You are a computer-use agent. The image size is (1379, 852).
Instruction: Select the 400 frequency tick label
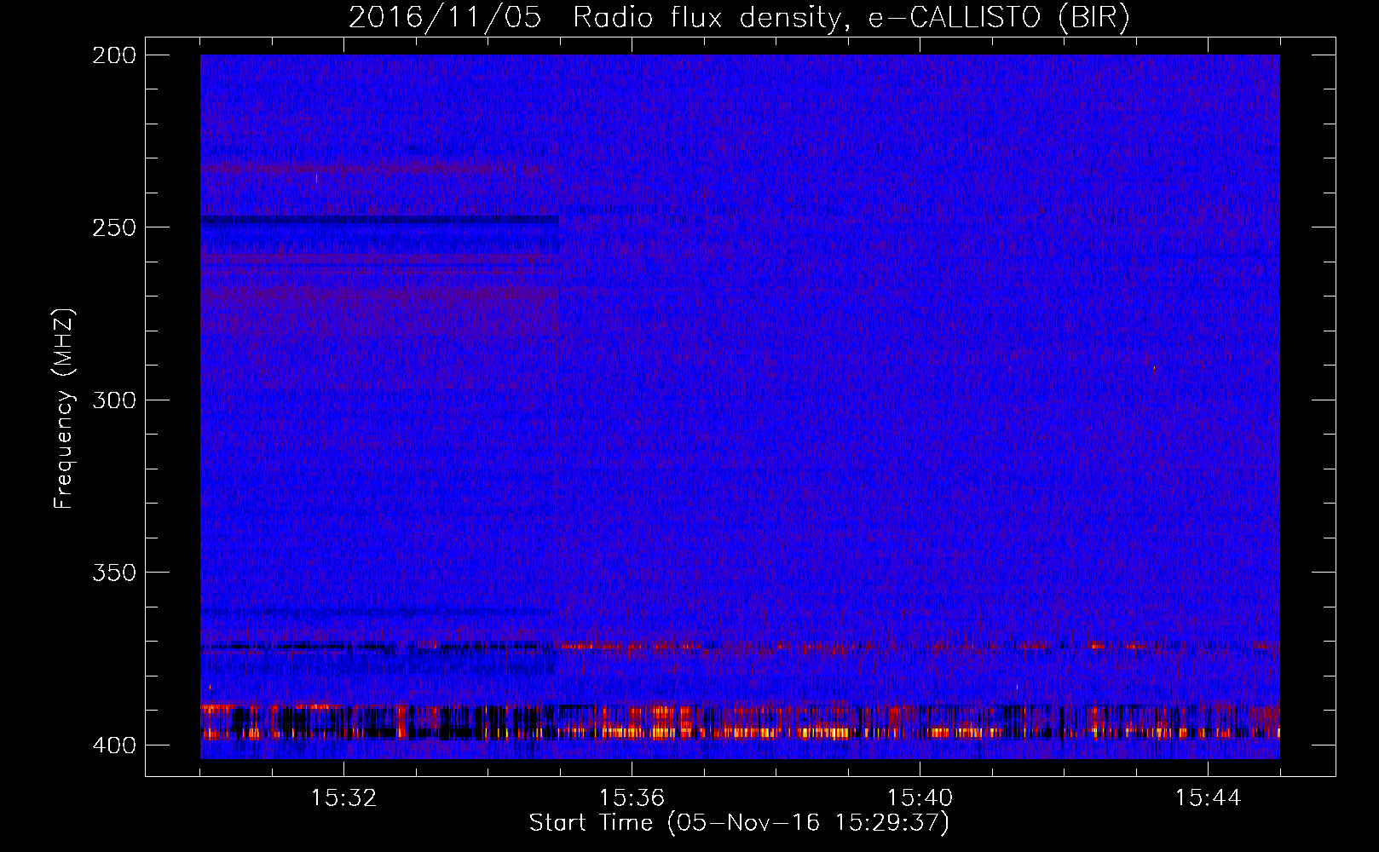pyautogui.click(x=114, y=745)
